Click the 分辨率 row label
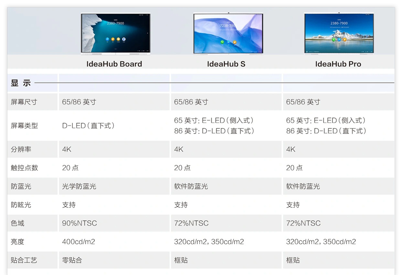The image size is (402, 275). coord(21,149)
